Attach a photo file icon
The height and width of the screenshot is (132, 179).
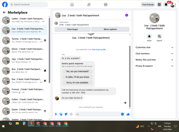click(x=61, y=114)
